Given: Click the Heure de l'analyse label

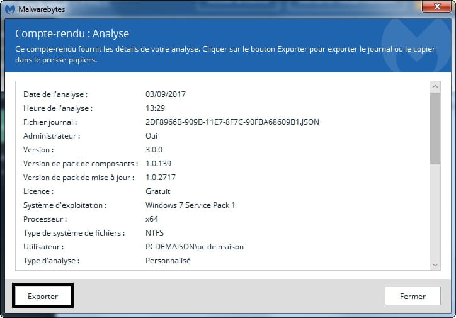Looking at the screenshot, I should coord(58,108).
